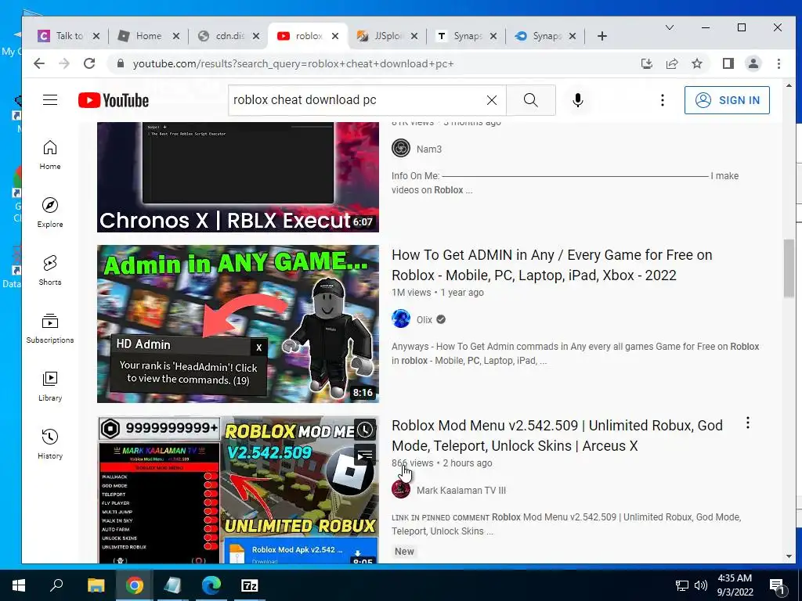The height and width of the screenshot is (601, 802).
Task: Click the 'New' badge under Mod Menu video
Action: [404, 552]
